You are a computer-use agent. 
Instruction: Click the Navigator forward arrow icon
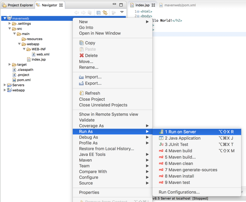83,13
